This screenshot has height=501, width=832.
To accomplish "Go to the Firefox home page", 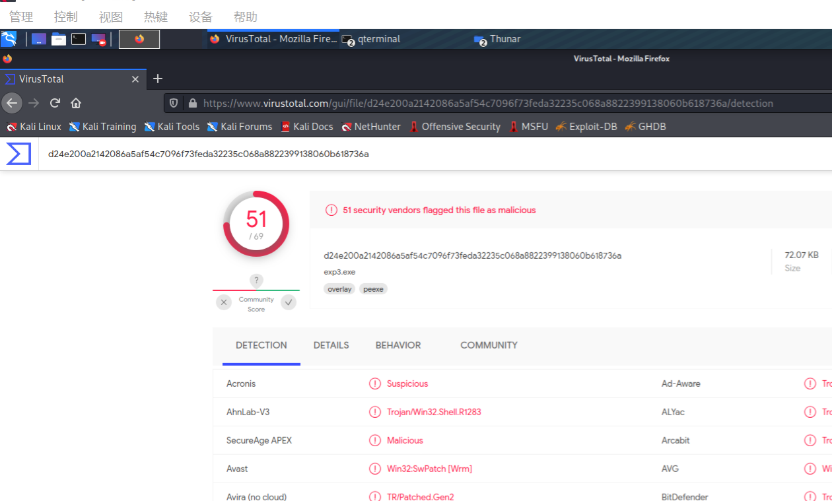I will 76,103.
